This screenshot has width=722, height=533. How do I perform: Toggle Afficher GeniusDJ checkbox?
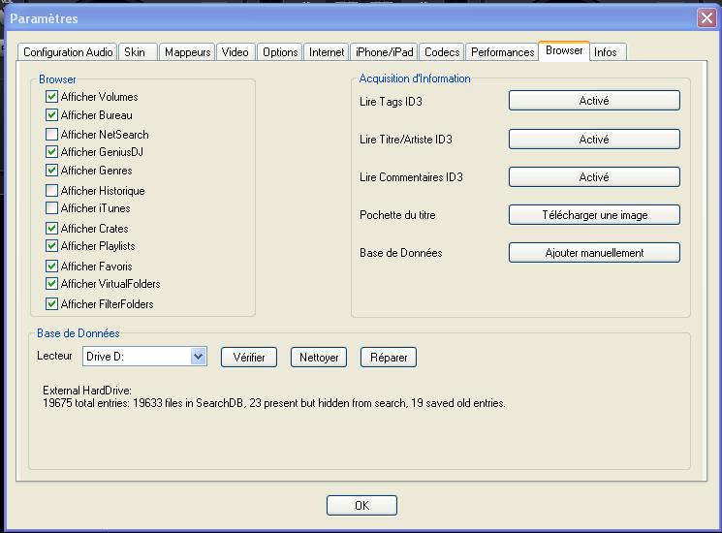pyautogui.click(x=52, y=152)
